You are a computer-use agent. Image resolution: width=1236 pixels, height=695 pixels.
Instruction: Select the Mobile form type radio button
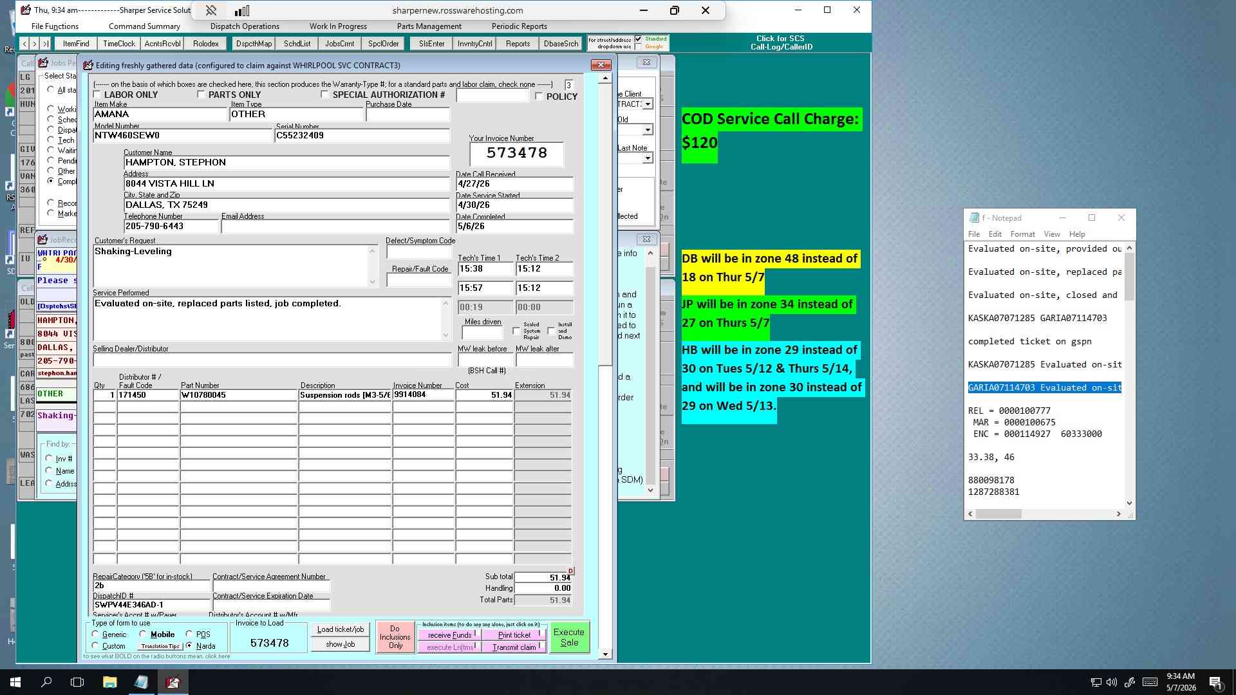click(143, 634)
